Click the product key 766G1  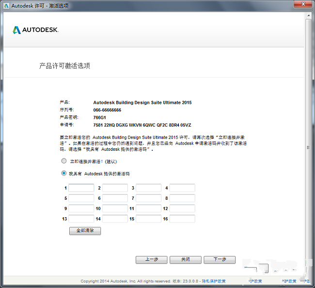coord(99,117)
